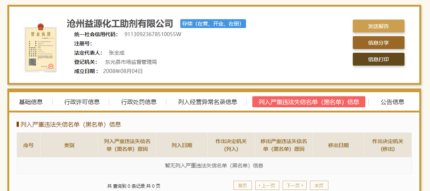Image resolution: width=430 pixels, height=191 pixels.
Task: Click the 序号 column header
Action: click(28, 145)
